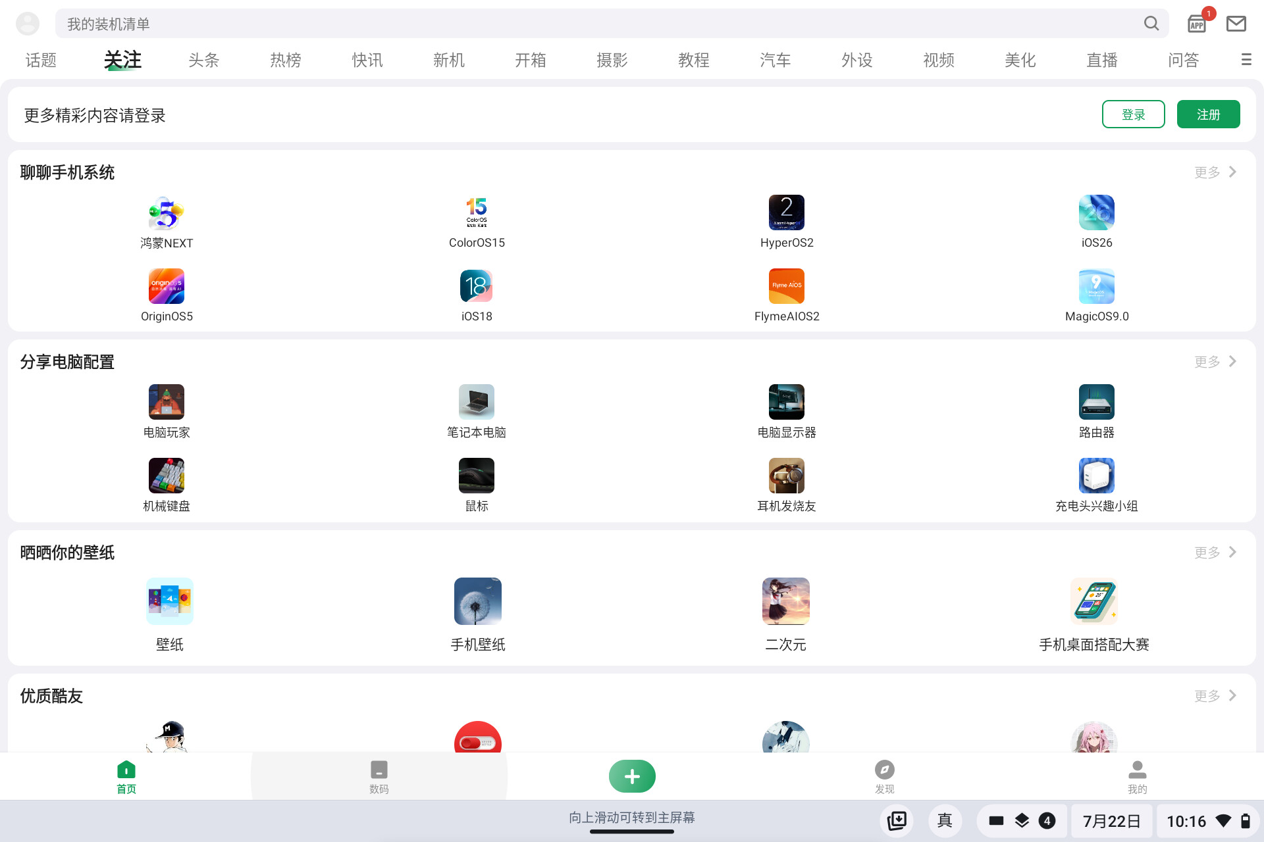The image size is (1264, 842).
Task: Open the 二次元 anime thumbnail
Action: pos(786,601)
